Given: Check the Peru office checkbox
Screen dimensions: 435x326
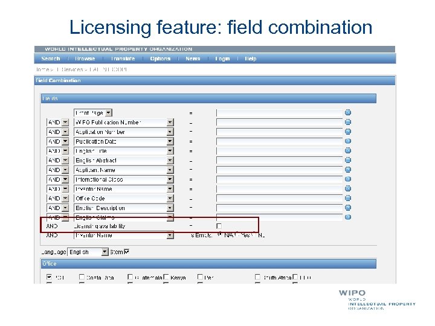Looking at the screenshot, I should pyautogui.click(x=200, y=277).
